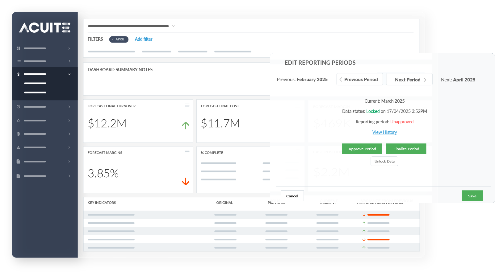Click the ORIGINAL column header
Viewport: 495px width, 276px height.
click(224, 203)
